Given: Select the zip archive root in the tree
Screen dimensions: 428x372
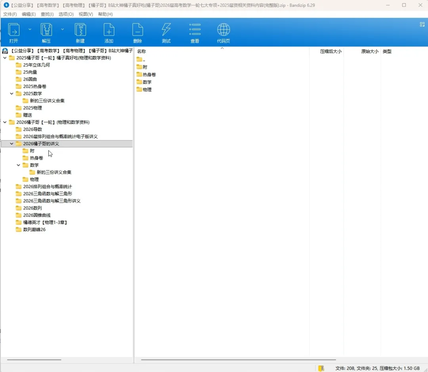Looking at the screenshot, I should coord(67,51).
